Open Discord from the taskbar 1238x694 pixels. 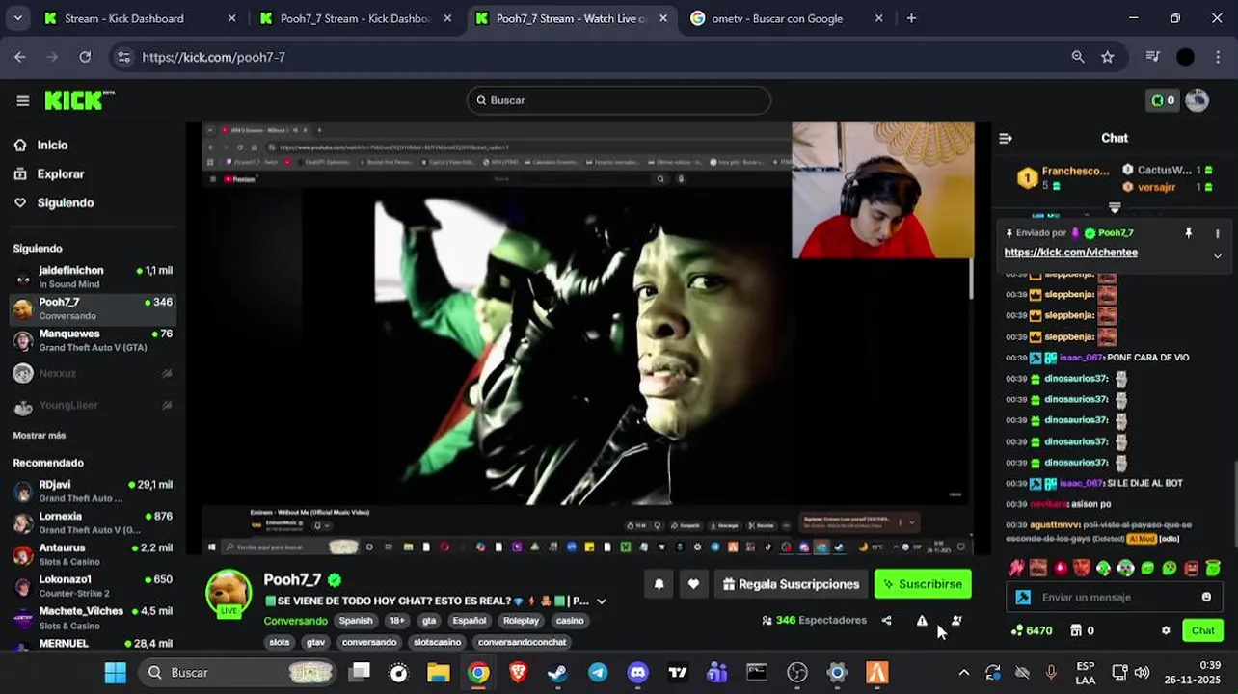click(x=637, y=672)
